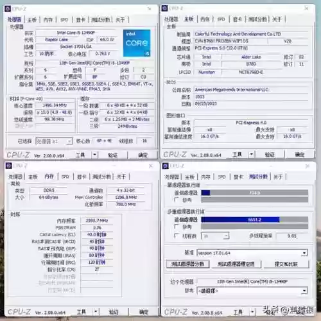The width and height of the screenshot is (321, 321).
Task: Open the 参考 <请选择> reference dropdown
Action: (x=252, y=291)
